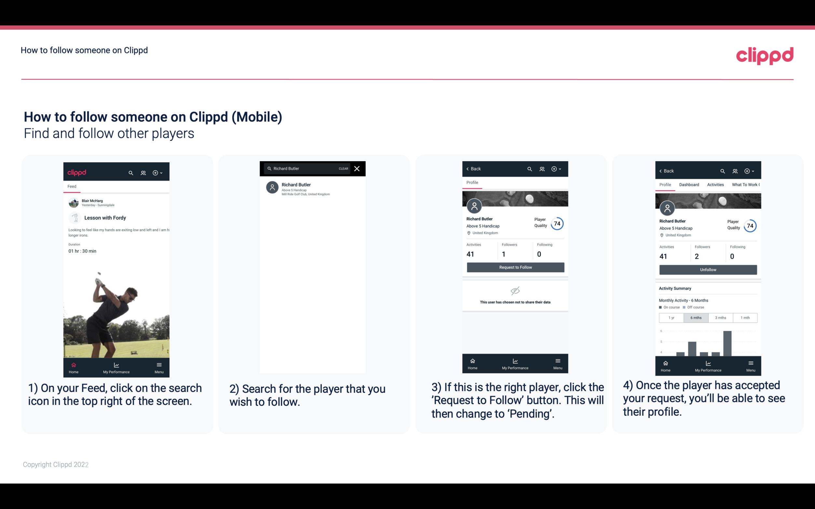Click the search icon on Feed screen

click(x=130, y=172)
